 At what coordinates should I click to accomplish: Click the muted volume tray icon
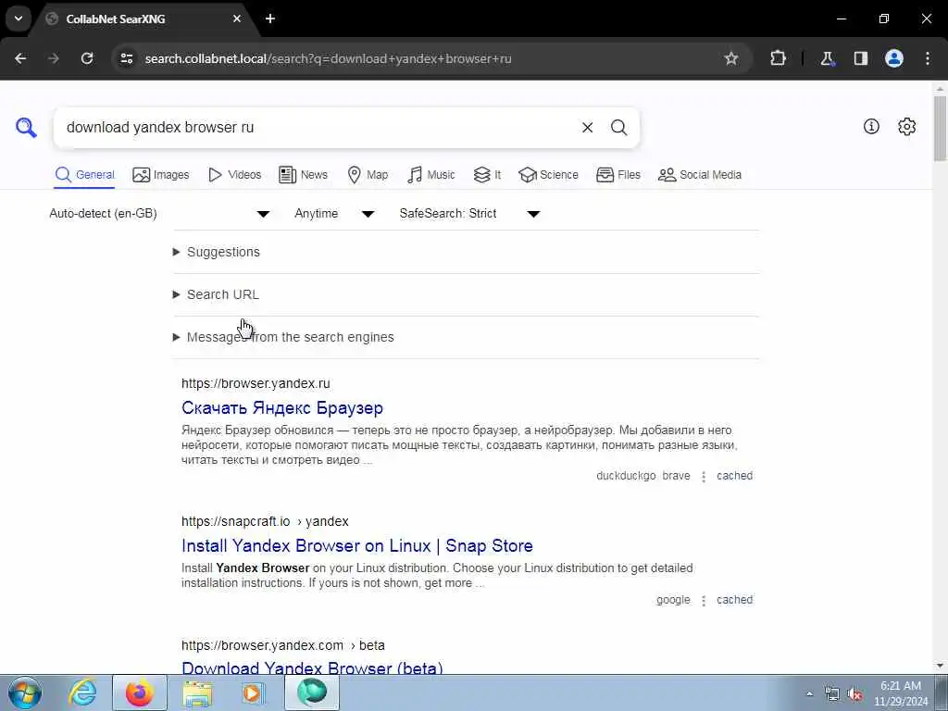(x=854, y=694)
